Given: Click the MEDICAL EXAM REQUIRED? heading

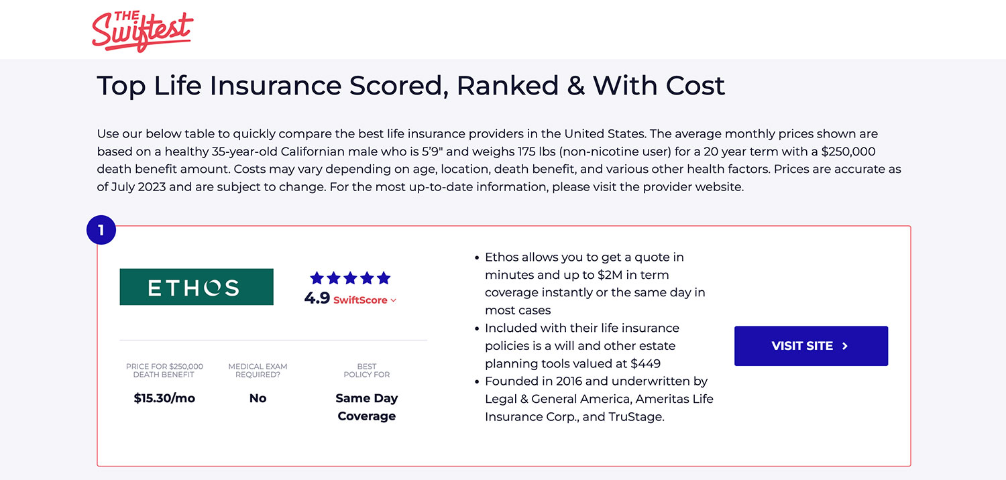Looking at the screenshot, I should pyautogui.click(x=258, y=371).
